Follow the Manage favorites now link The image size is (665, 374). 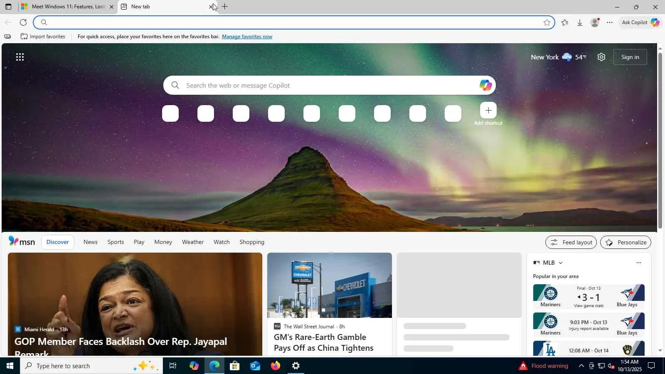247,37
